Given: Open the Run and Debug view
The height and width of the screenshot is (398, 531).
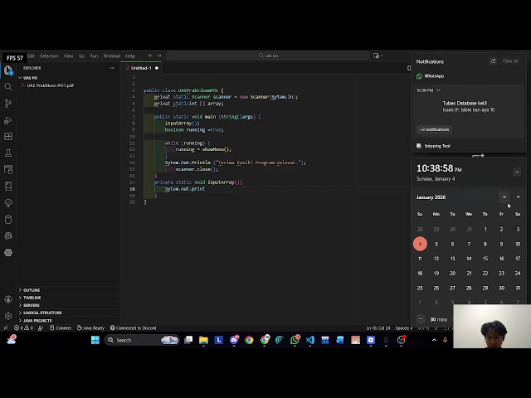Looking at the screenshot, I should pos(8,119).
